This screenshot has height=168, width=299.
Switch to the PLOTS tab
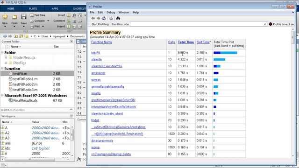(x=33, y=9)
